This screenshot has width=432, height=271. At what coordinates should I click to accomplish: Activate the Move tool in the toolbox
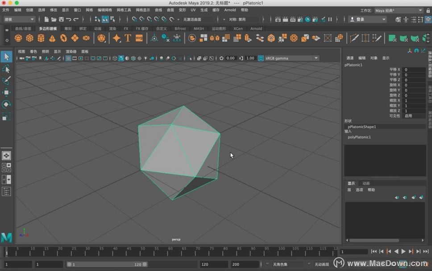click(x=6, y=92)
